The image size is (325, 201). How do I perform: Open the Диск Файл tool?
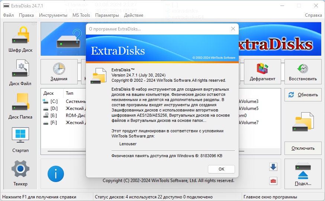[20, 73]
